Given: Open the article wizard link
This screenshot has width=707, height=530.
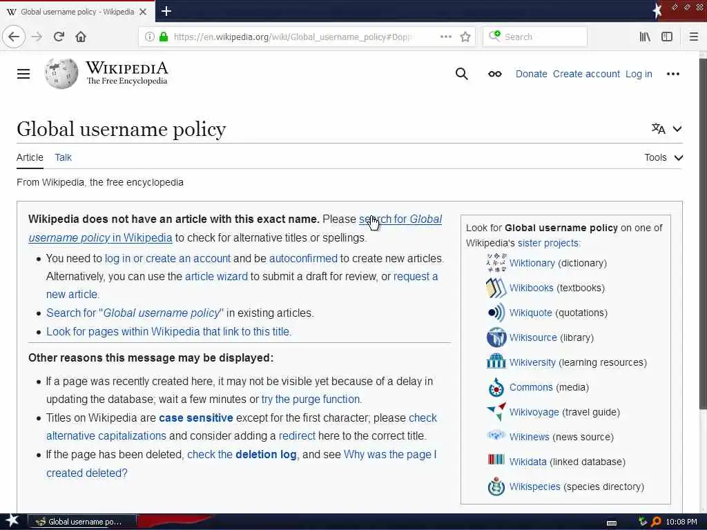Looking at the screenshot, I should click(216, 276).
